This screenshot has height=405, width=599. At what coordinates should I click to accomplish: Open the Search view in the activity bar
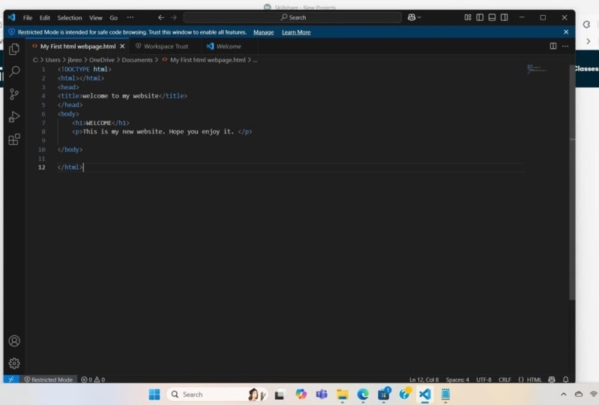pos(14,71)
